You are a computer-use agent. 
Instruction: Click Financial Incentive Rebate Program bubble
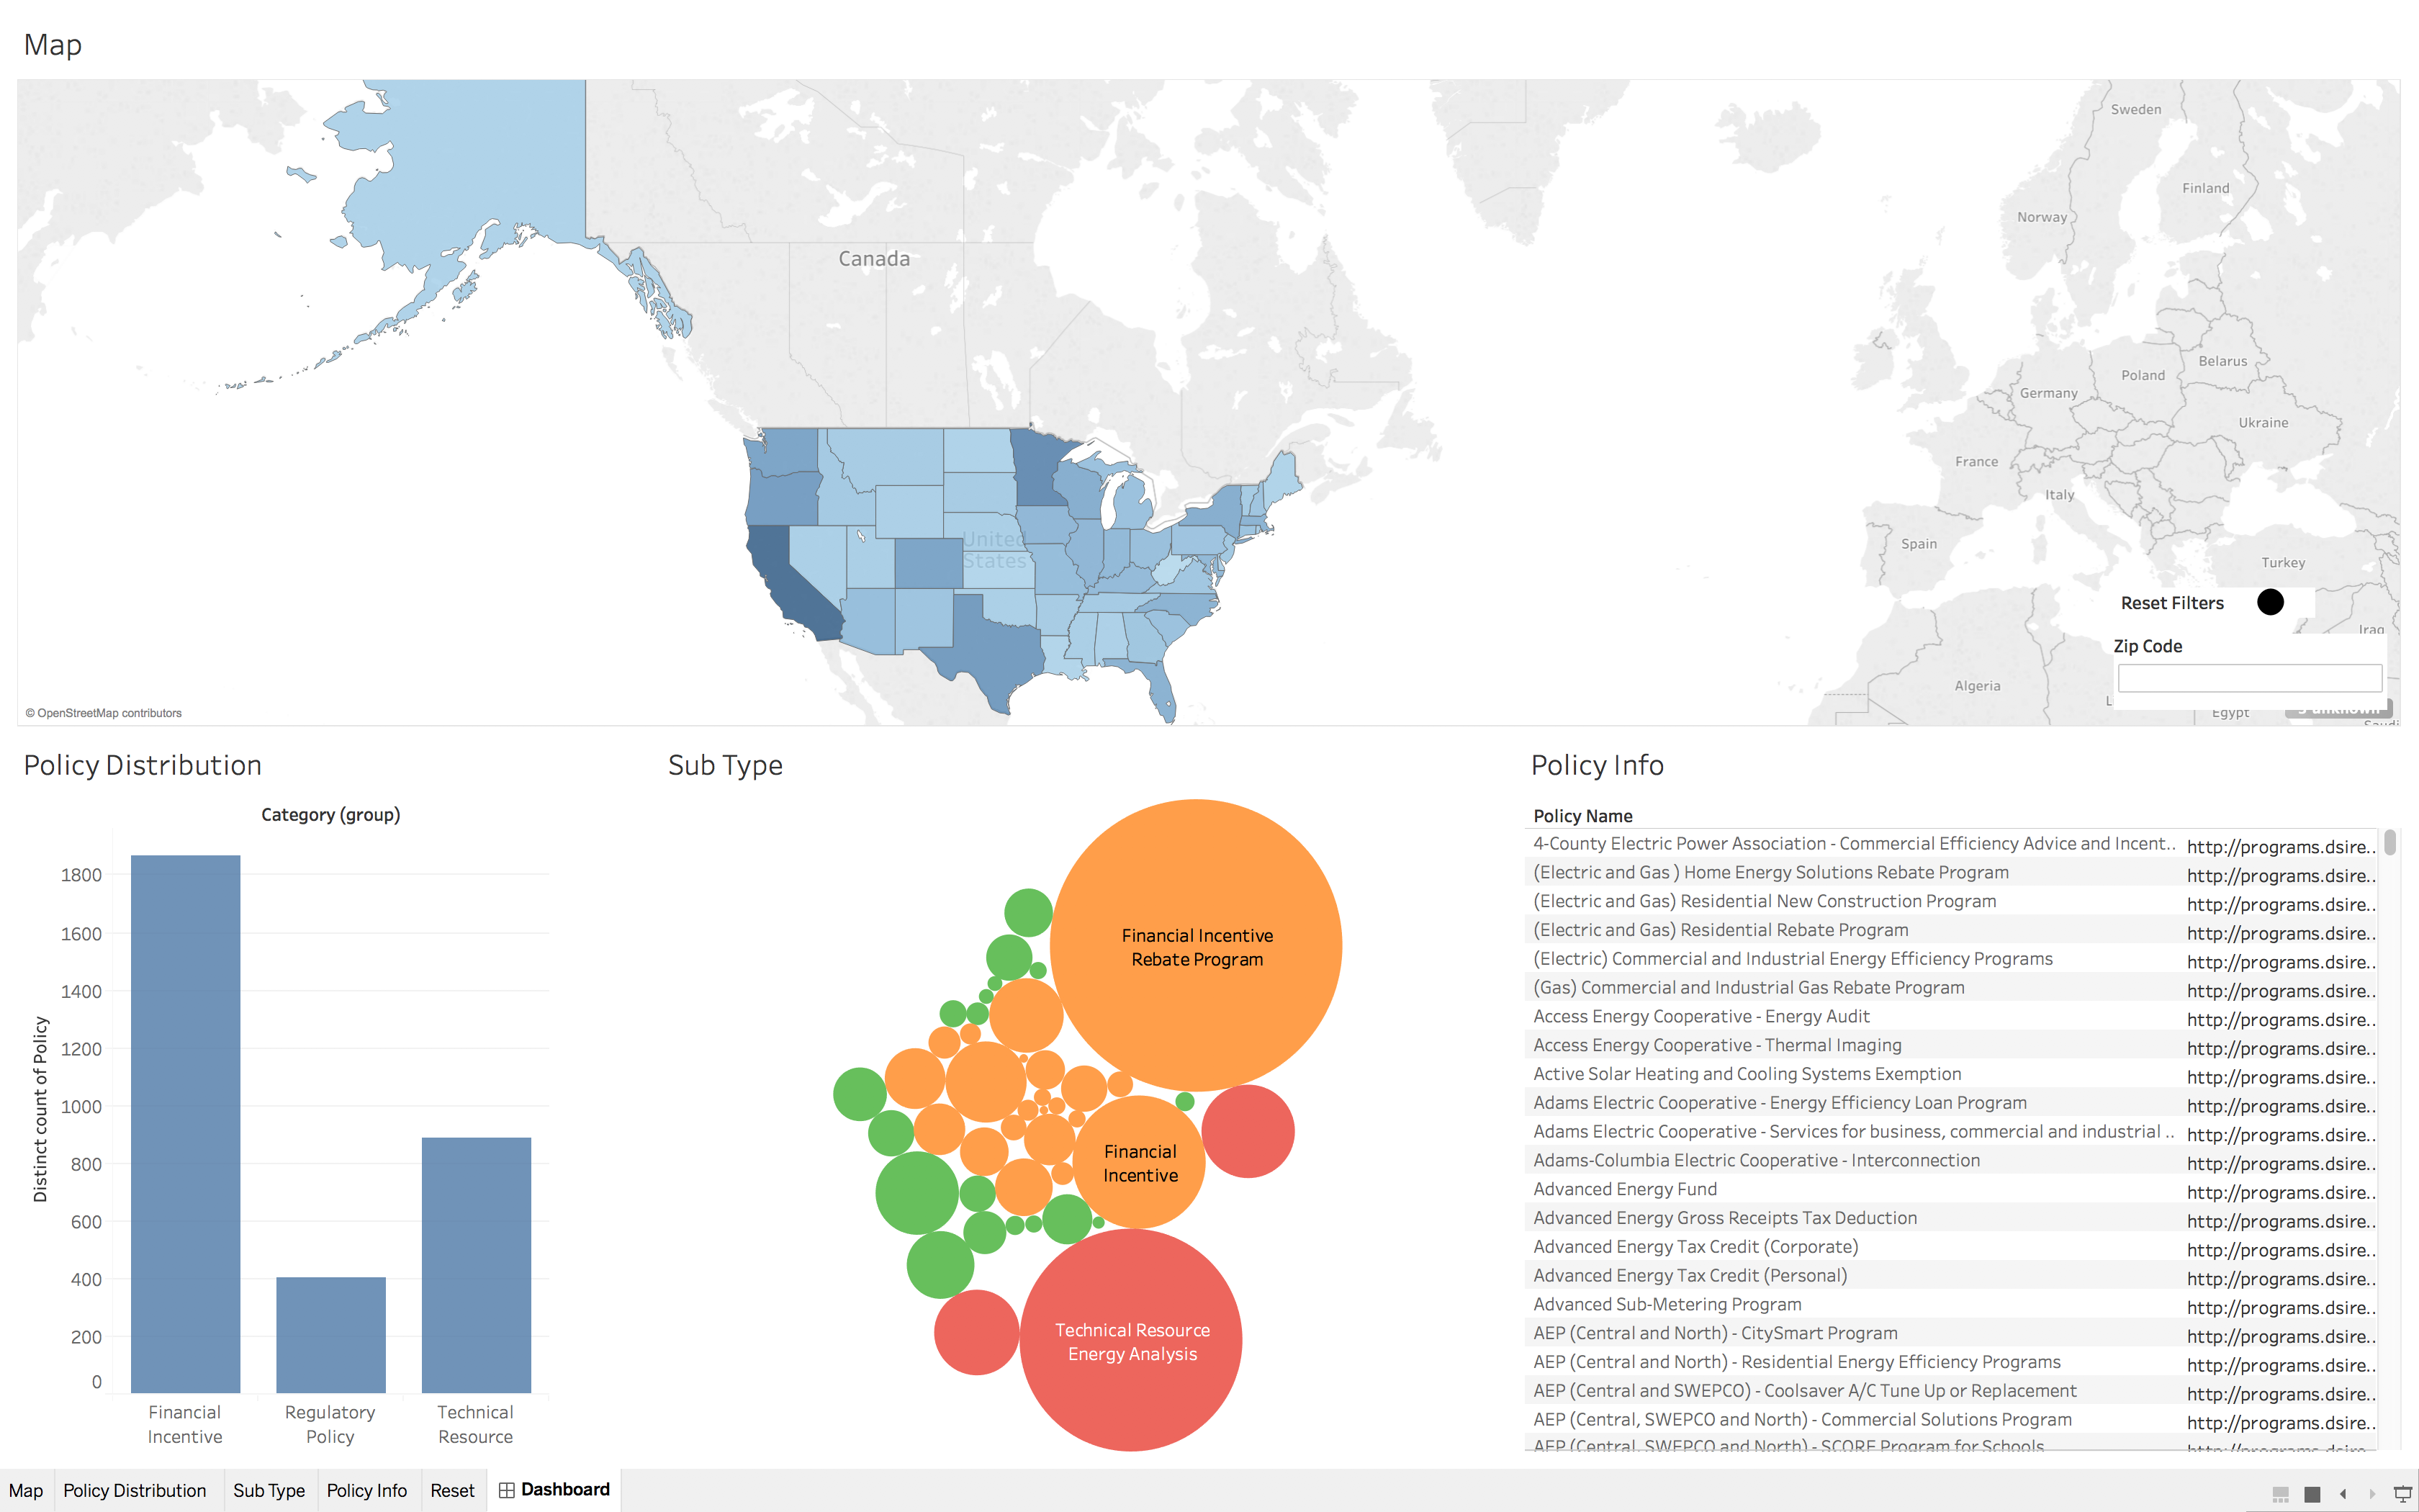pyautogui.click(x=1197, y=945)
